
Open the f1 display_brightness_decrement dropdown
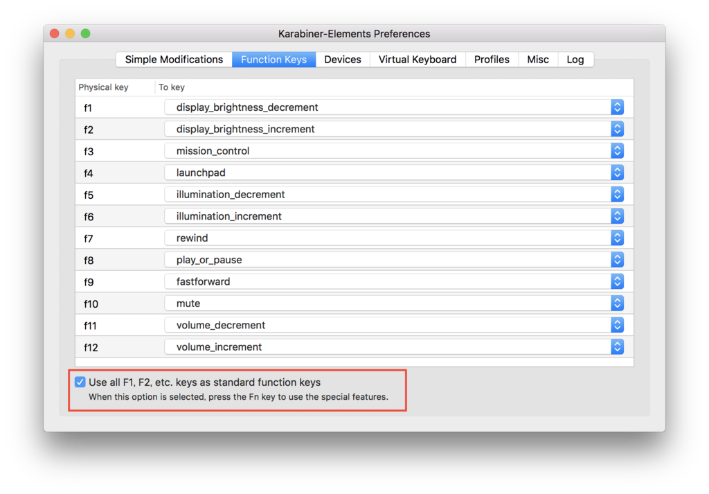[394, 107]
